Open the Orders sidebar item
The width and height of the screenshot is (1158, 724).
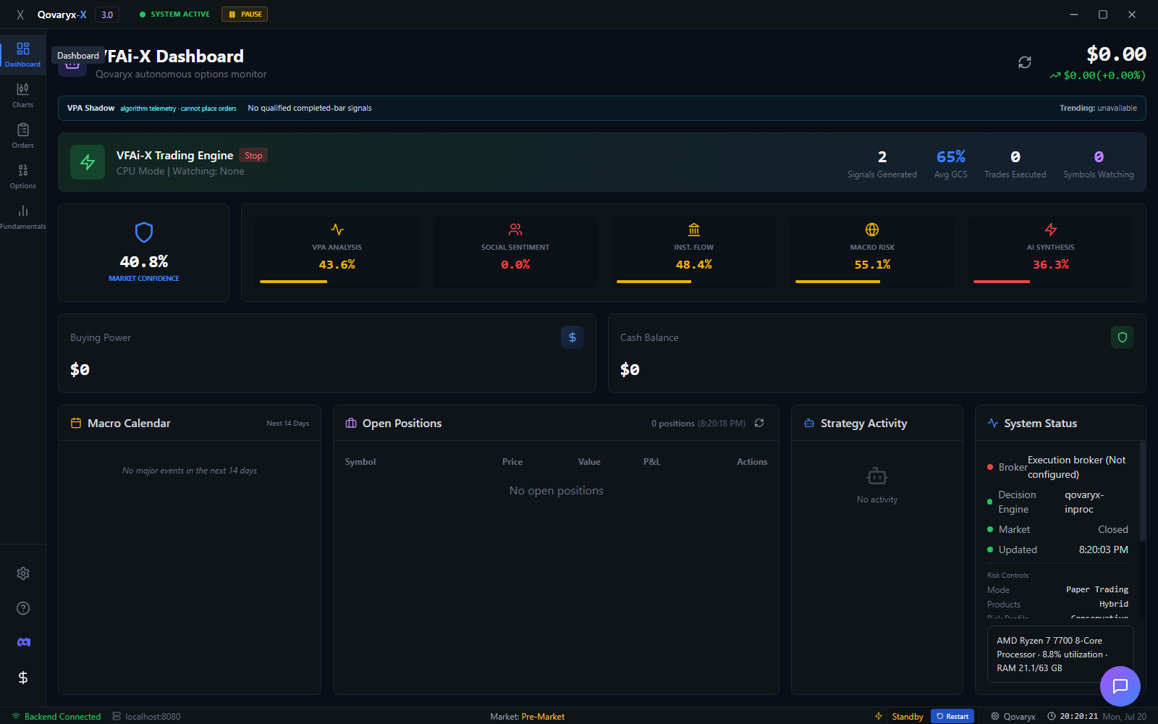[x=22, y=136]
